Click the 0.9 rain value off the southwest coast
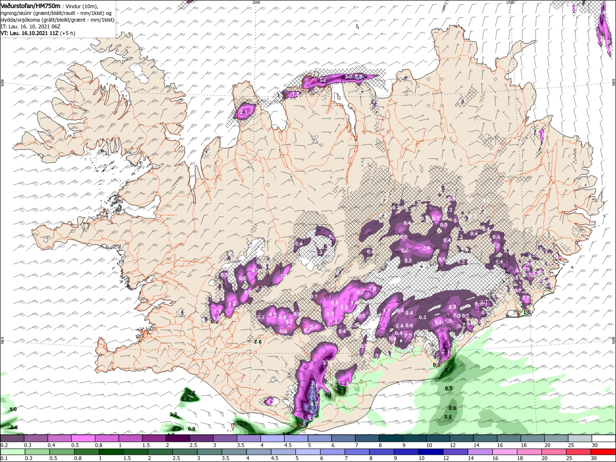This screenshot has width=616, height=462. (x=192, y=429)
